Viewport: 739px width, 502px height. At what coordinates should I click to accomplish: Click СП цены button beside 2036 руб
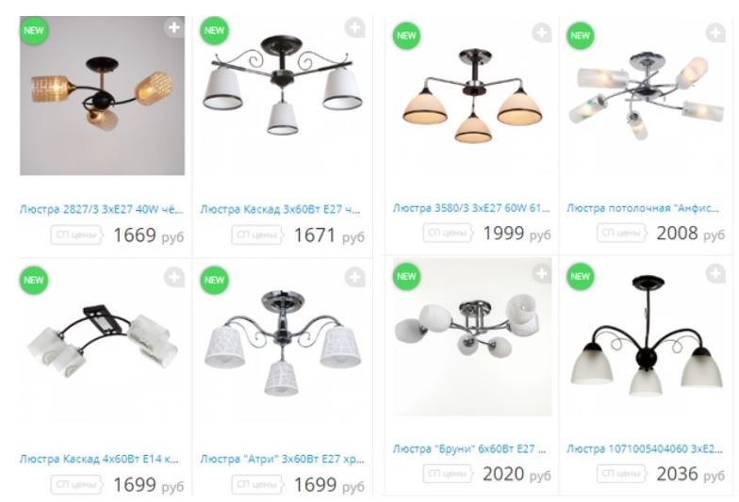click(621, 473)
